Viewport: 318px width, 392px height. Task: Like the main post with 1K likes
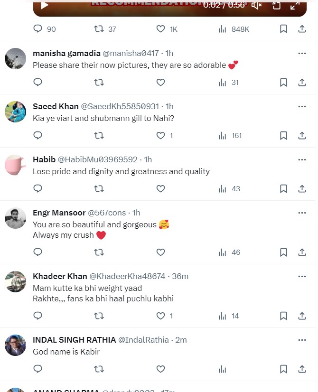tap(160, 29)
